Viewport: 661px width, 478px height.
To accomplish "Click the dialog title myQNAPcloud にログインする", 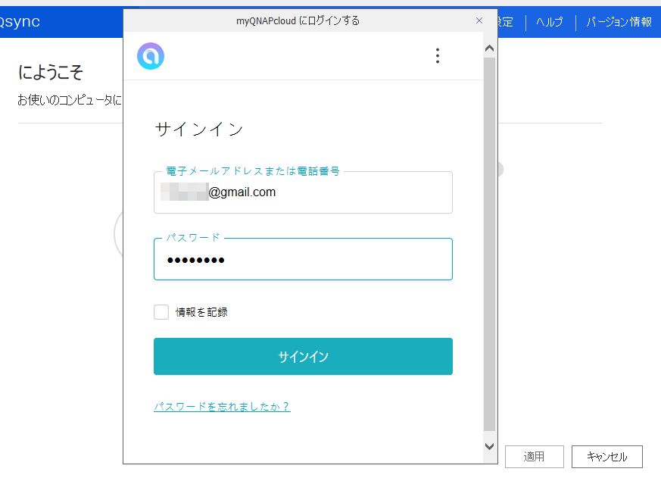I will pyautogui.click(x=298, y=20).
